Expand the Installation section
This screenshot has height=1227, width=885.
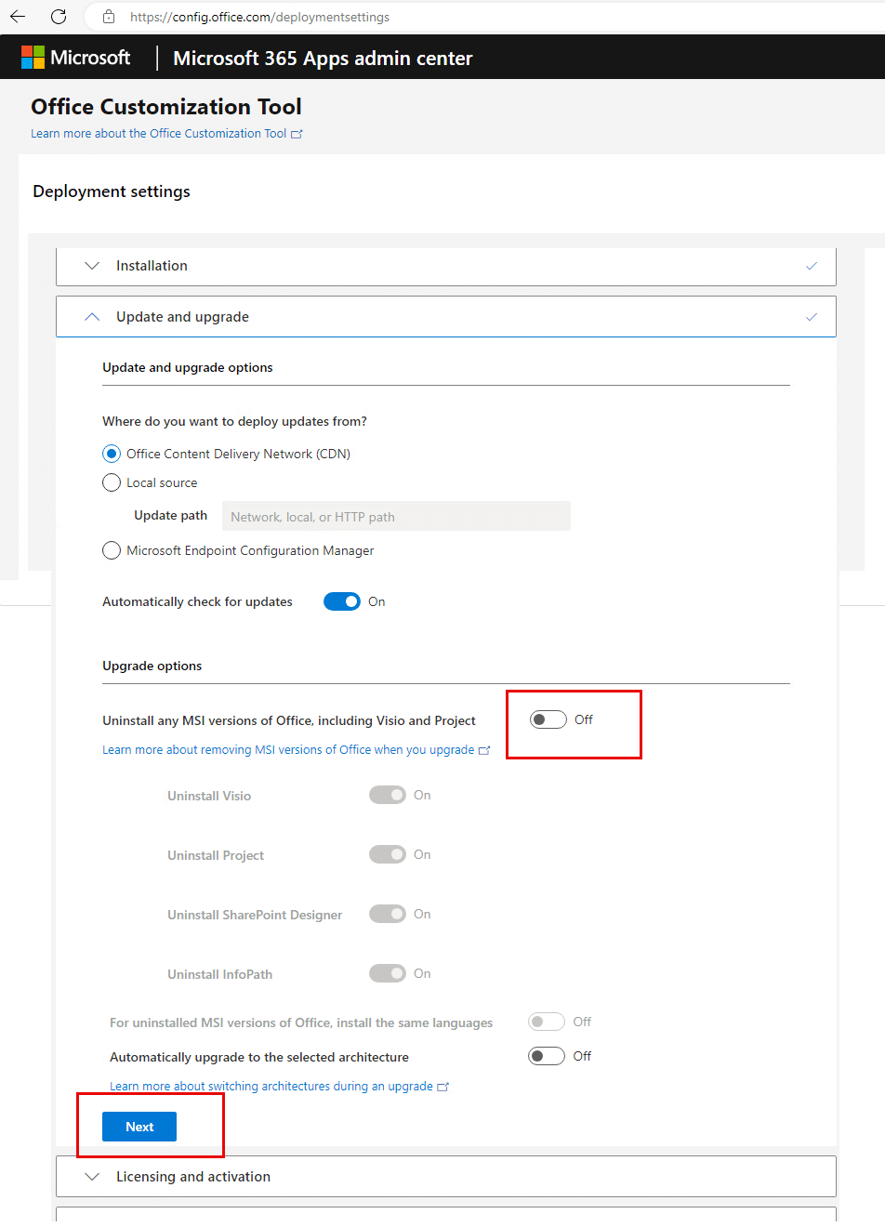click(92, 266)
